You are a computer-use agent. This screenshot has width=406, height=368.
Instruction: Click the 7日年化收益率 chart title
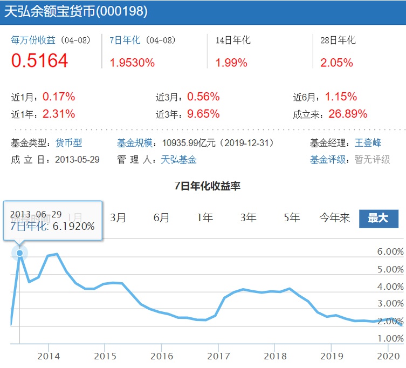click(x=208, y=186)
